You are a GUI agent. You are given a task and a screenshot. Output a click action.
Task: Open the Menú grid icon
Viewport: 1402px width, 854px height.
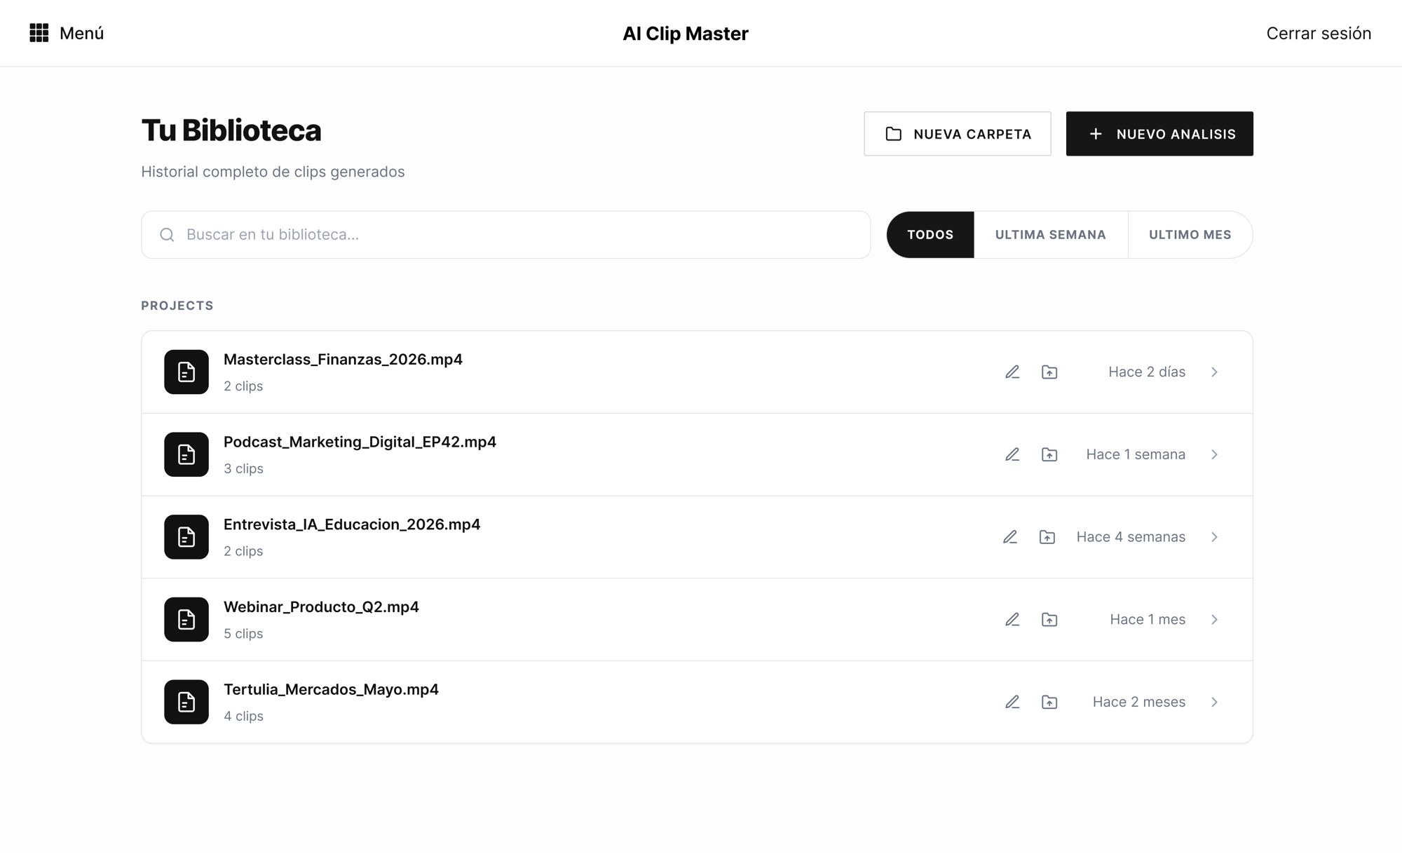(x=39, y=33)
